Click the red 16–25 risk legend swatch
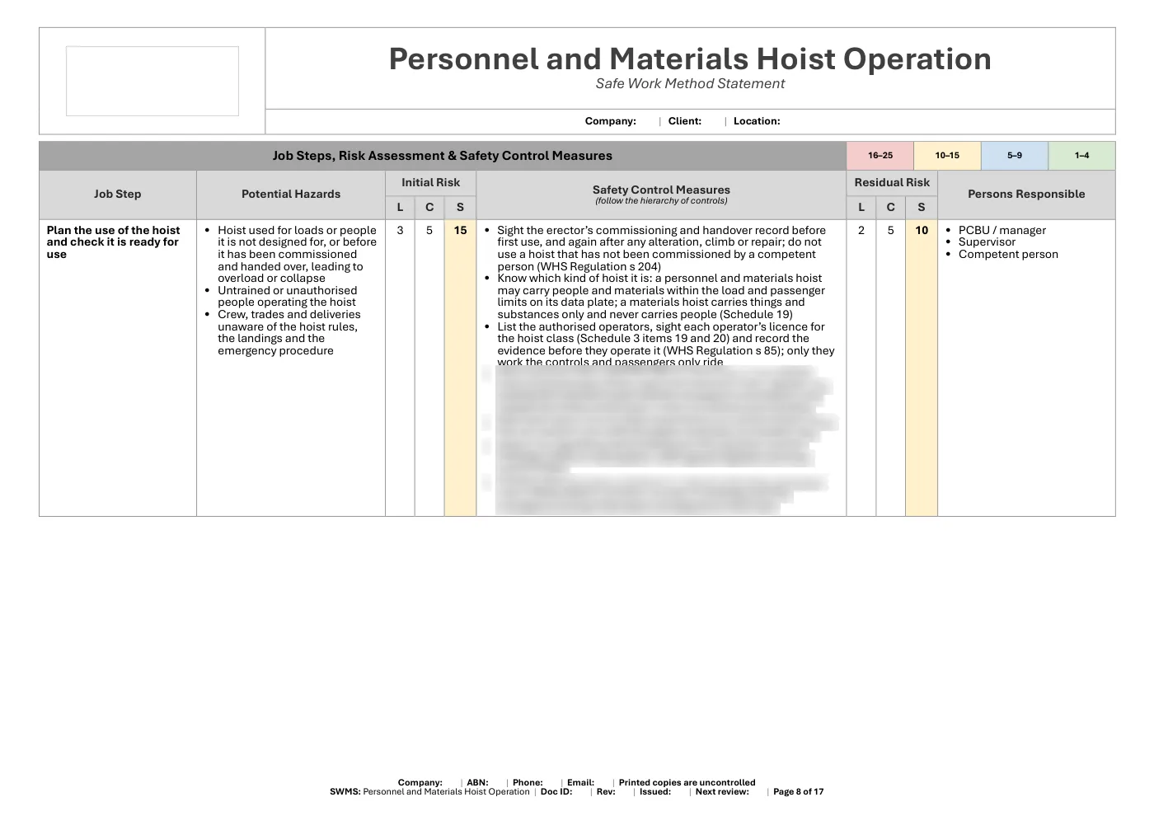This screenshot has width=1154, height=816. tap(880, 156)
